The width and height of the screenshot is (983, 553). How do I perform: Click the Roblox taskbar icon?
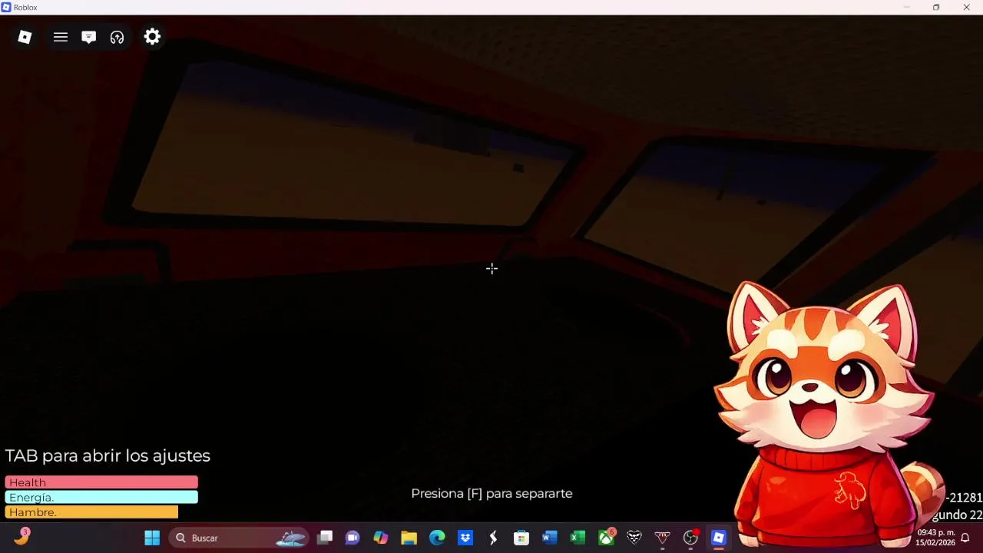[x=719, y=538]
